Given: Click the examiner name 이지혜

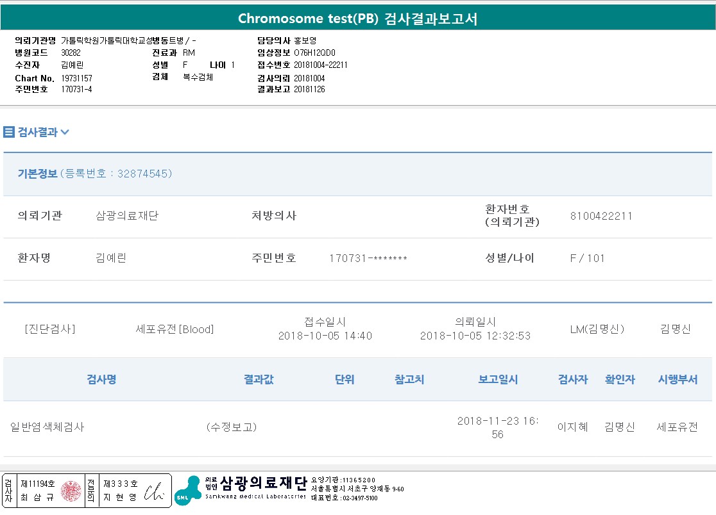Looking at the screenshot, I should tap(573, 427).
